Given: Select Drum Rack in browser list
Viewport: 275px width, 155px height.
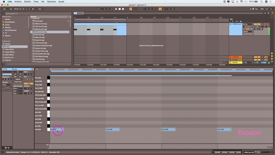Looking at the screenshot, I should pyautogui.click(x=39, y=21).
